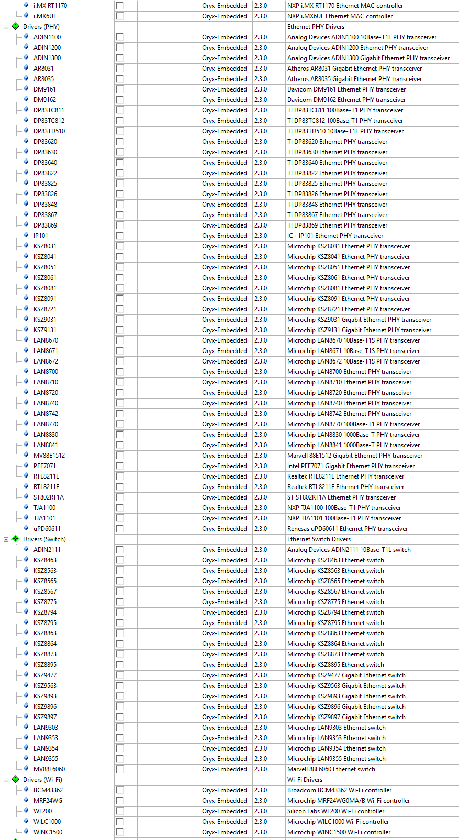Screen dimensions: 459x840
Task: Select the BCM43362 Wi-Fi driver entry
Action: click(48, 790)
